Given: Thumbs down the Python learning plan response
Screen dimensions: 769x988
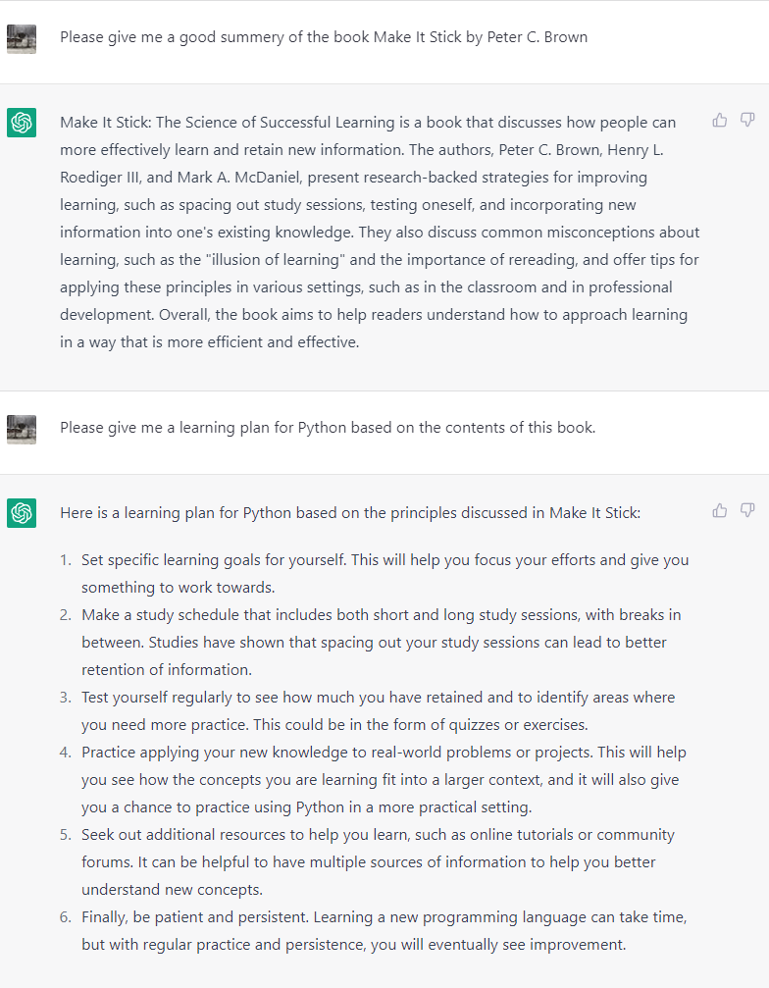Looking at the screenshot, I should click(747, 510).
